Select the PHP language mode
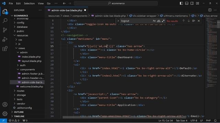220x123 pixels. point(208,121)
